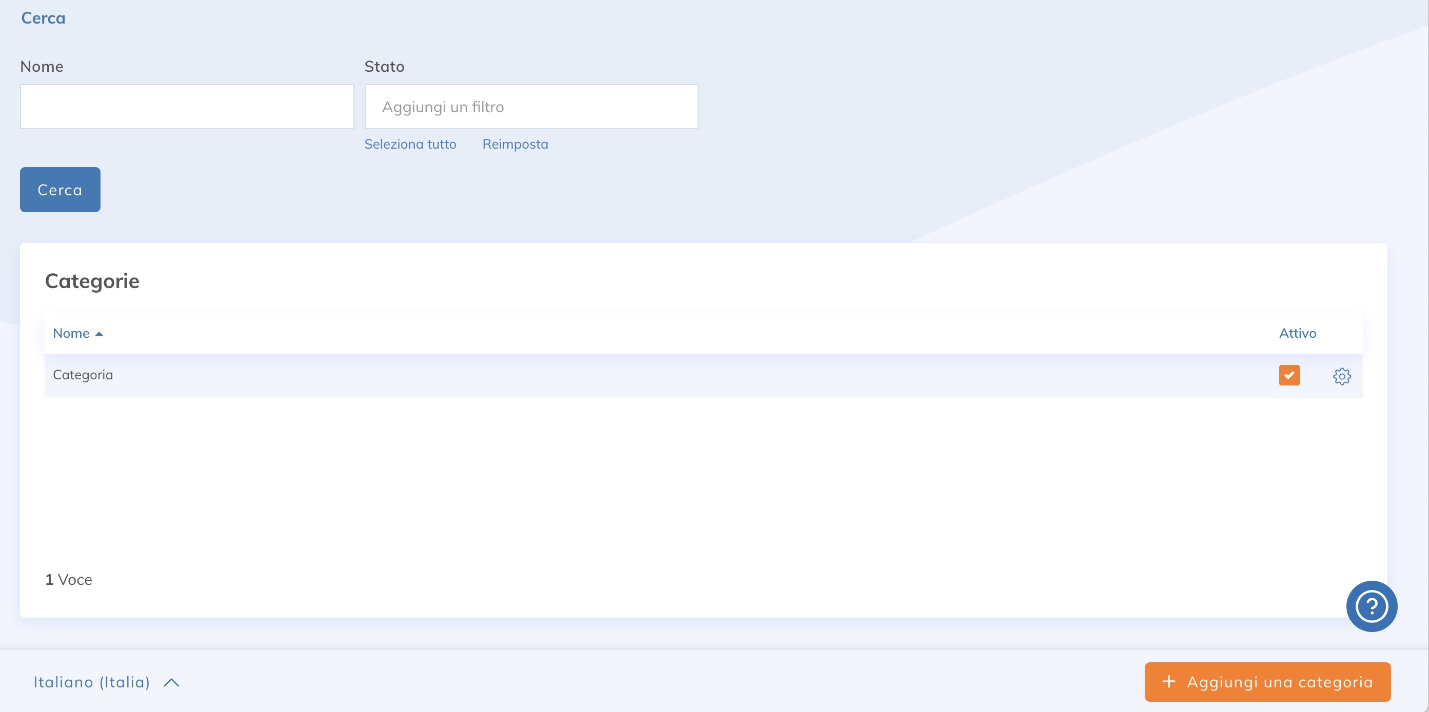Click the Cerca section heading
Image resolution: width=1429 pixels, height=712 pixels.
(x=43, y=18)
